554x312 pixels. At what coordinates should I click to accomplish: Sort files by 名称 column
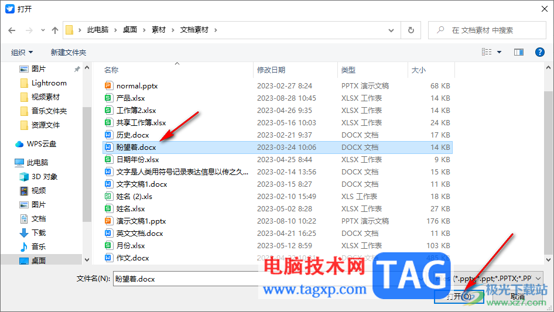point(111,70)
